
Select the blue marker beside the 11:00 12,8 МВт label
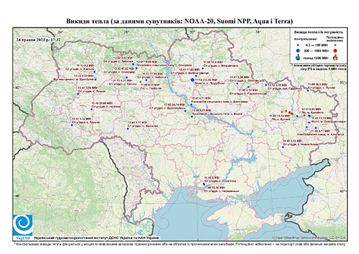pos(203,68)
